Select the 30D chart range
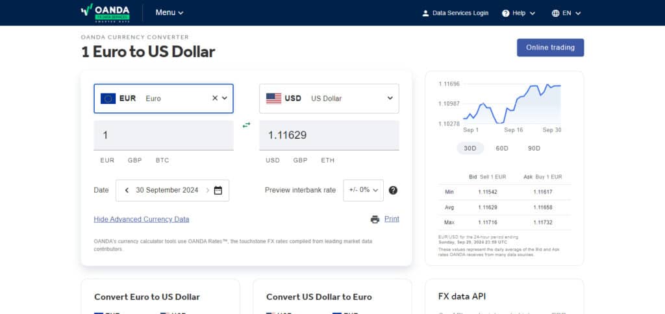 point(470,149)
